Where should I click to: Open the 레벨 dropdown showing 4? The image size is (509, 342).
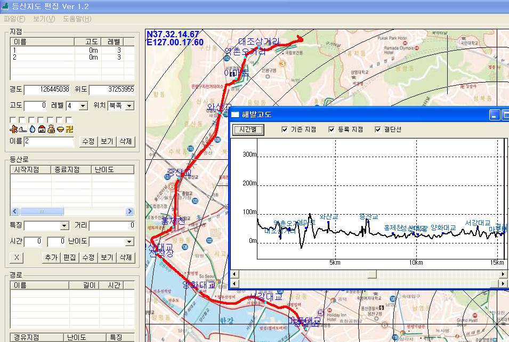point(83,106)
